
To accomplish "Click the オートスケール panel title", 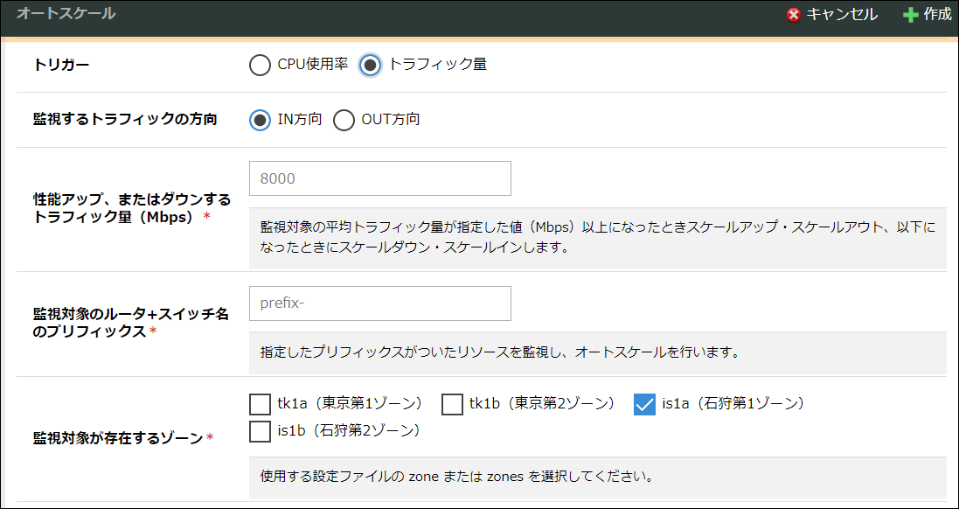I will (x=66, y=14).
